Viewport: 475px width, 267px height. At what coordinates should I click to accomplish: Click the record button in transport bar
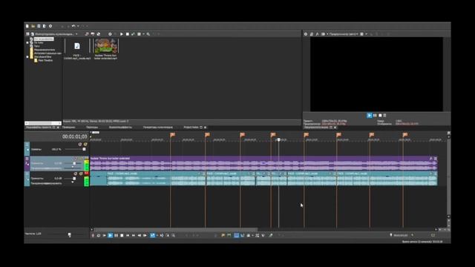tap(93, 236)
